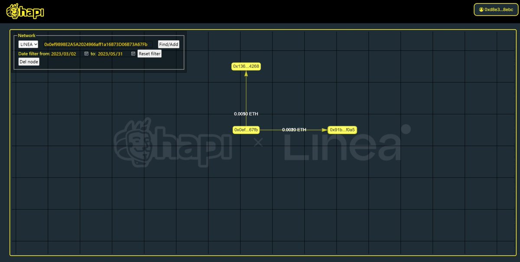Select the node 0x91b...f0a5
The height and width of the screenshot is (262, 520).
[342, 129]
